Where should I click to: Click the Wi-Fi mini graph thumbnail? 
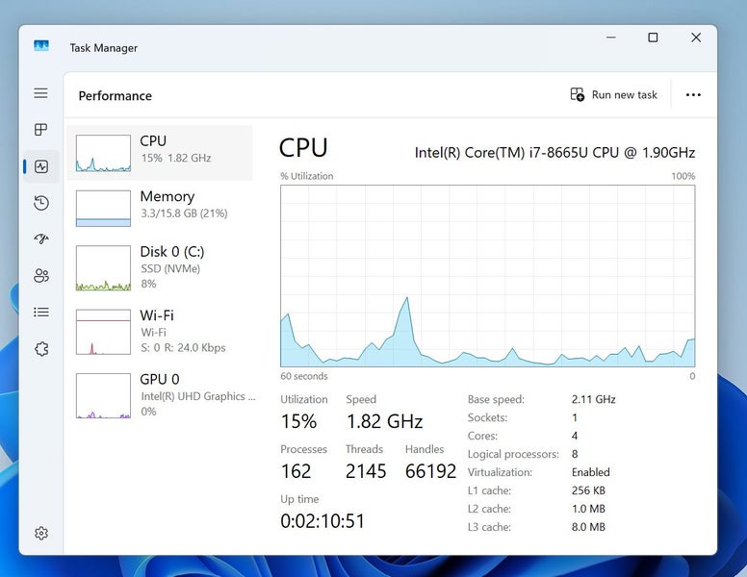103,332
